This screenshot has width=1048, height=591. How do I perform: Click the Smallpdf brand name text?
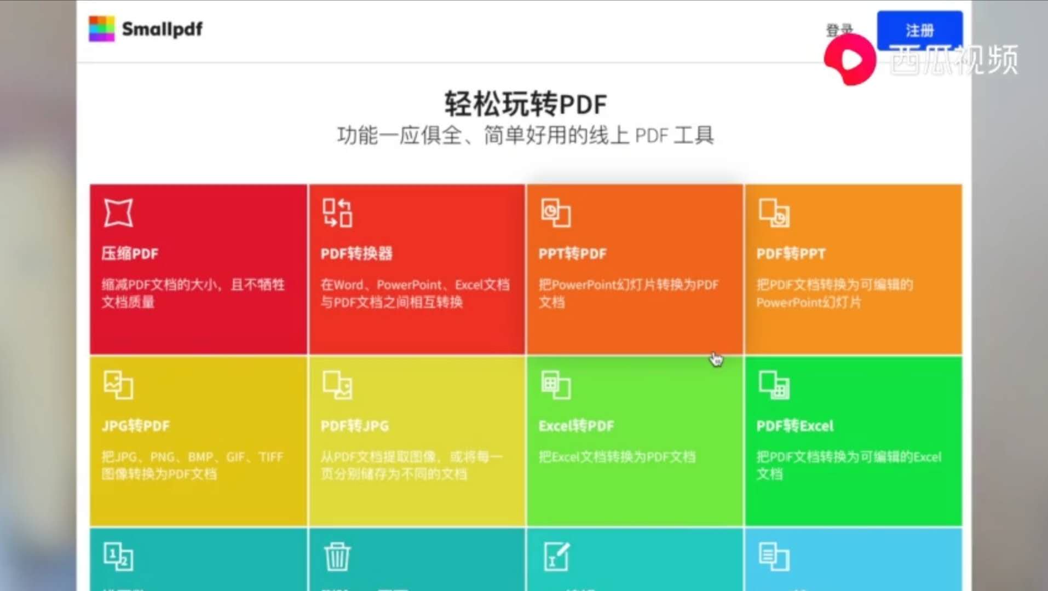point(162,29)
